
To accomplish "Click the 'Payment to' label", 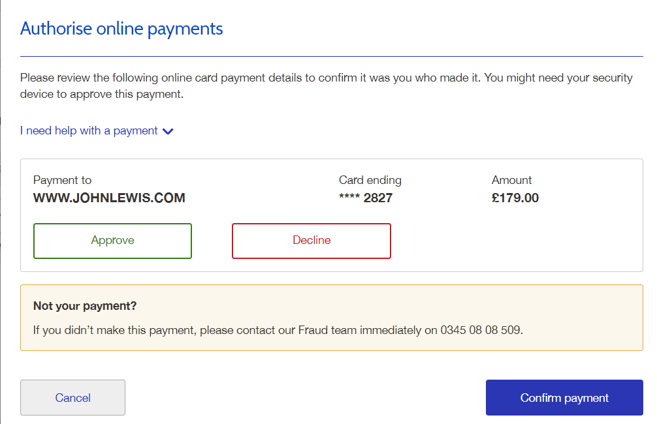I will [x=62, y=180].
